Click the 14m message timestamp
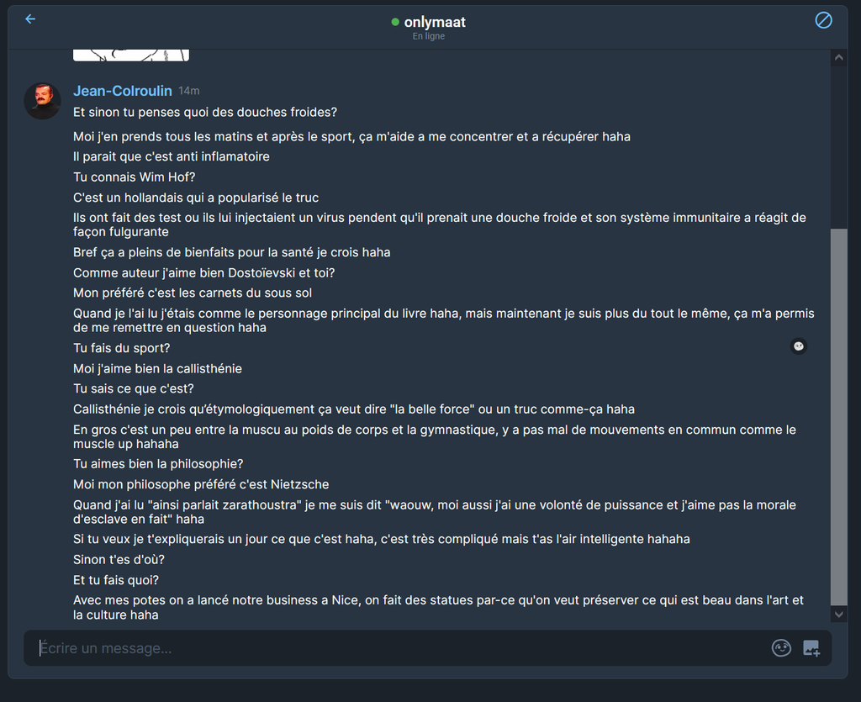 (x=189, y=91)
